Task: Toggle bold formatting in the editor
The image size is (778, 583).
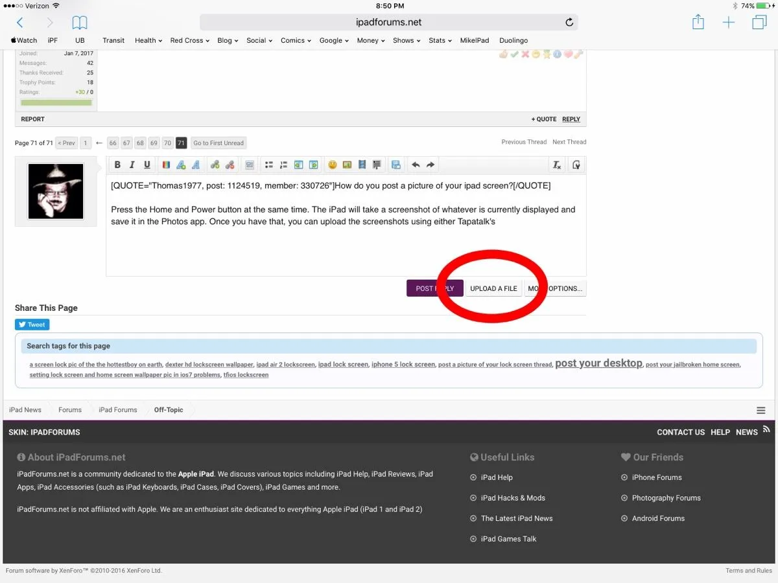Action: (117, 165)
